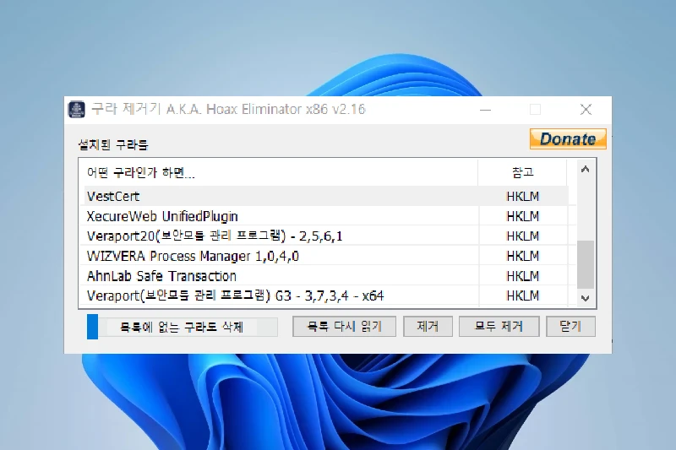Image resolution: width=676 pixels, height=450 pixels.
Task: Click the '모두 제거' remove all button
Action: click(499, 327)
